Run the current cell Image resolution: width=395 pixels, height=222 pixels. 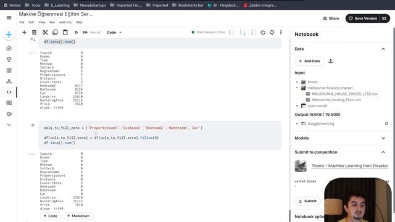[77, 32]
